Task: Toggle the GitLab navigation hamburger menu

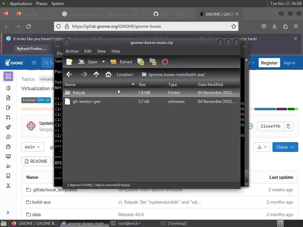Action: pos(34,63)
